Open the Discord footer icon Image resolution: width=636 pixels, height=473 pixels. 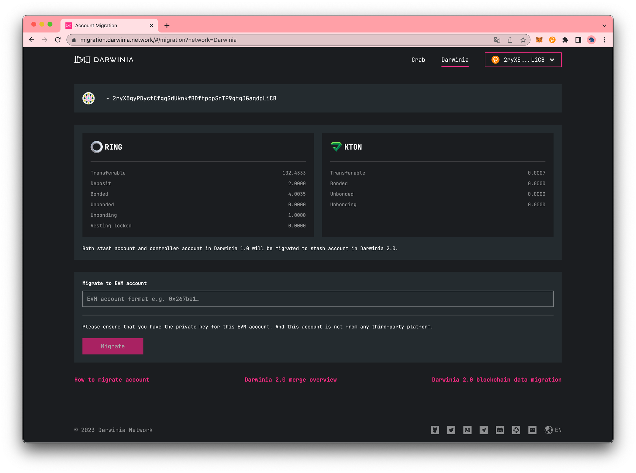coord(500,430)
